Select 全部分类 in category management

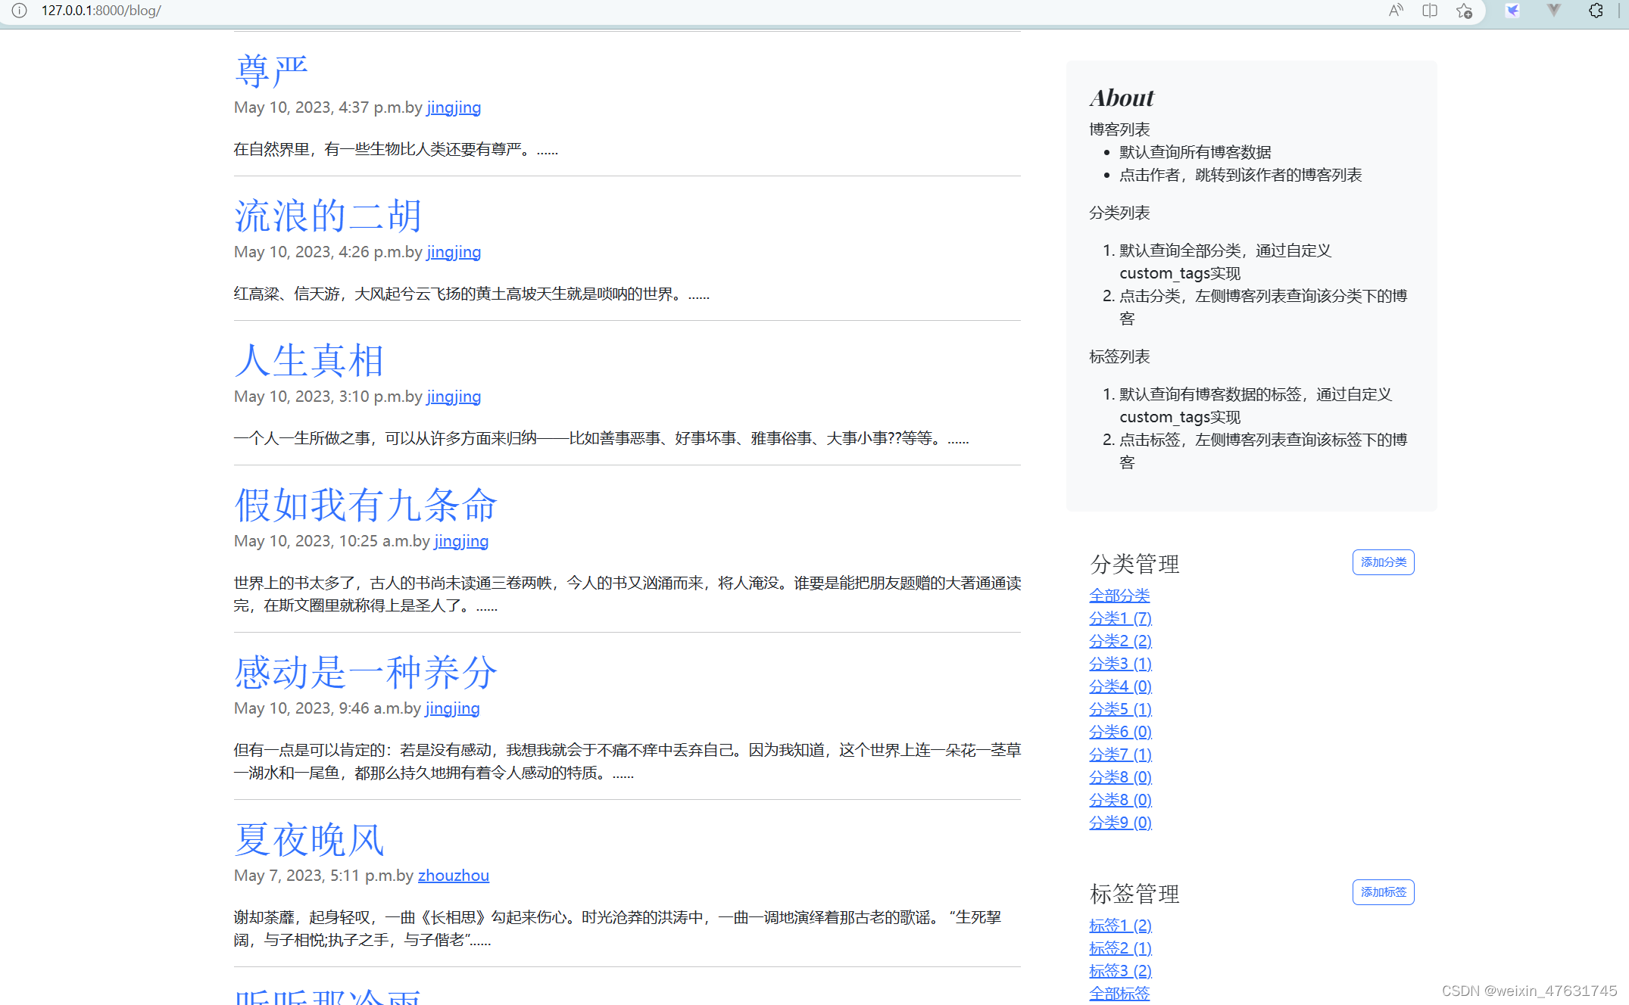coord(1119,596)
